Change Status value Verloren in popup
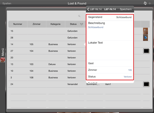 point(128,77)
